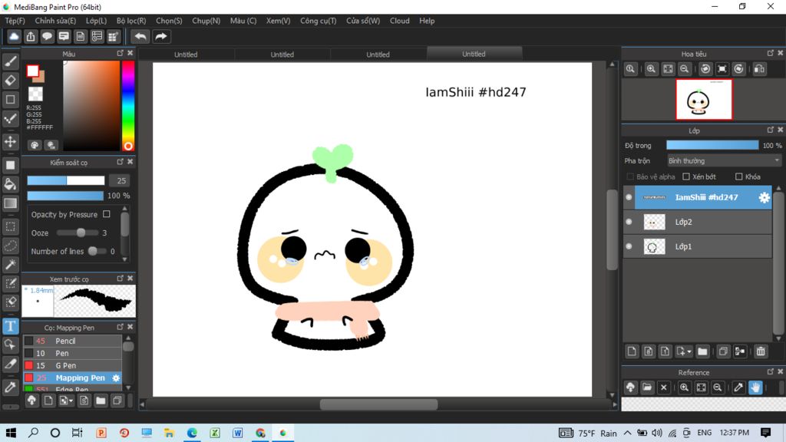This screenshot has height=442, width=786.
Task: Open Microsoft Word from the taskbar
Action: tap(238, 433)
